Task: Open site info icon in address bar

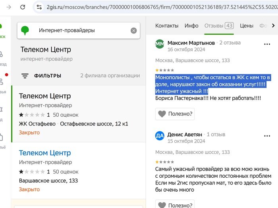Action: click(39, 7)
